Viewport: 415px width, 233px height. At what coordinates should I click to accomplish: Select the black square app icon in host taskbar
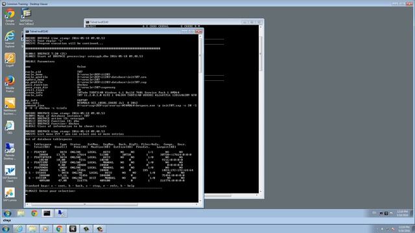point(73,228)
